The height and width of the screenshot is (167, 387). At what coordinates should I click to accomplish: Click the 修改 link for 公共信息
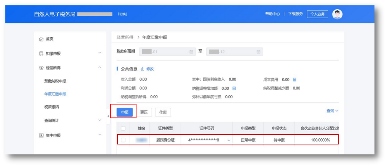[150, 69]
